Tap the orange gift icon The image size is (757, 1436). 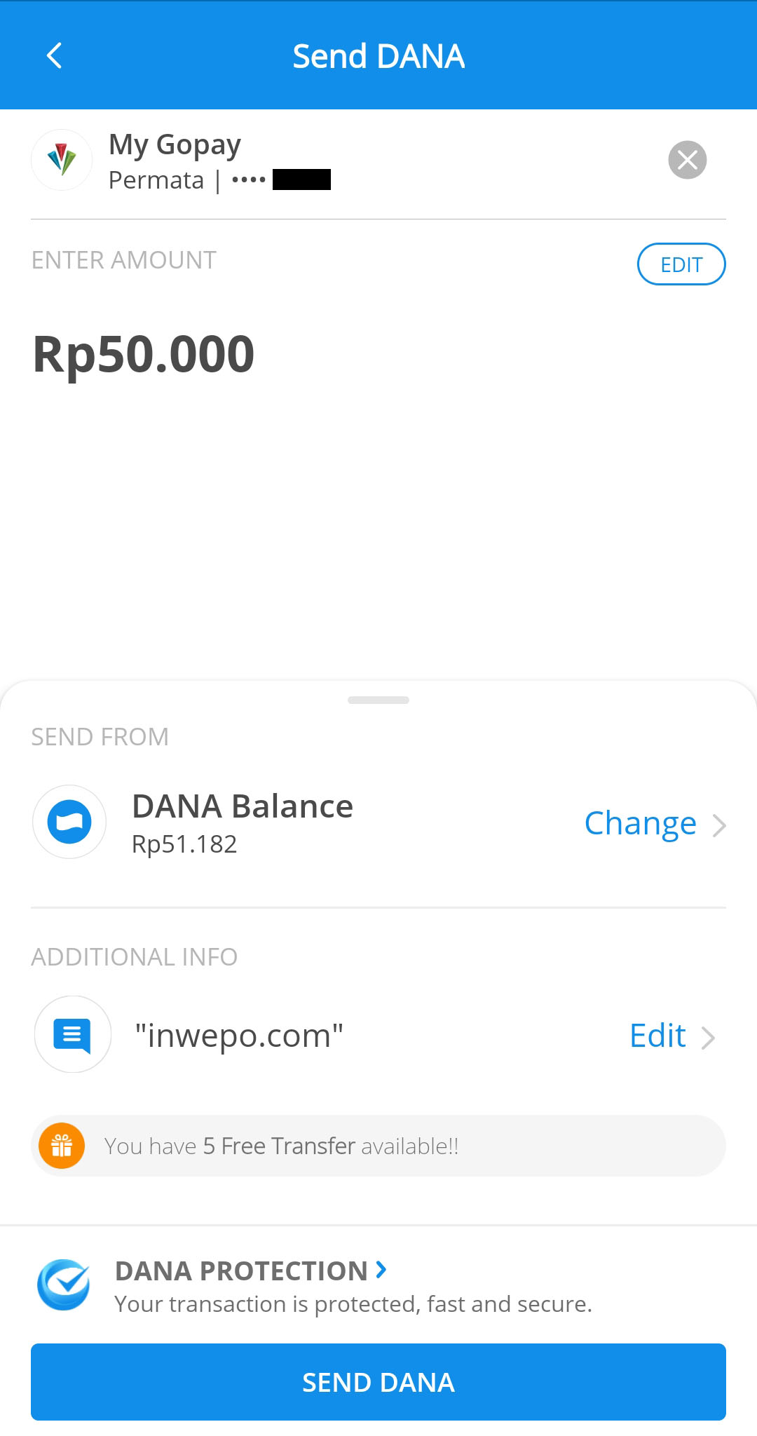tap(62, 1146)
